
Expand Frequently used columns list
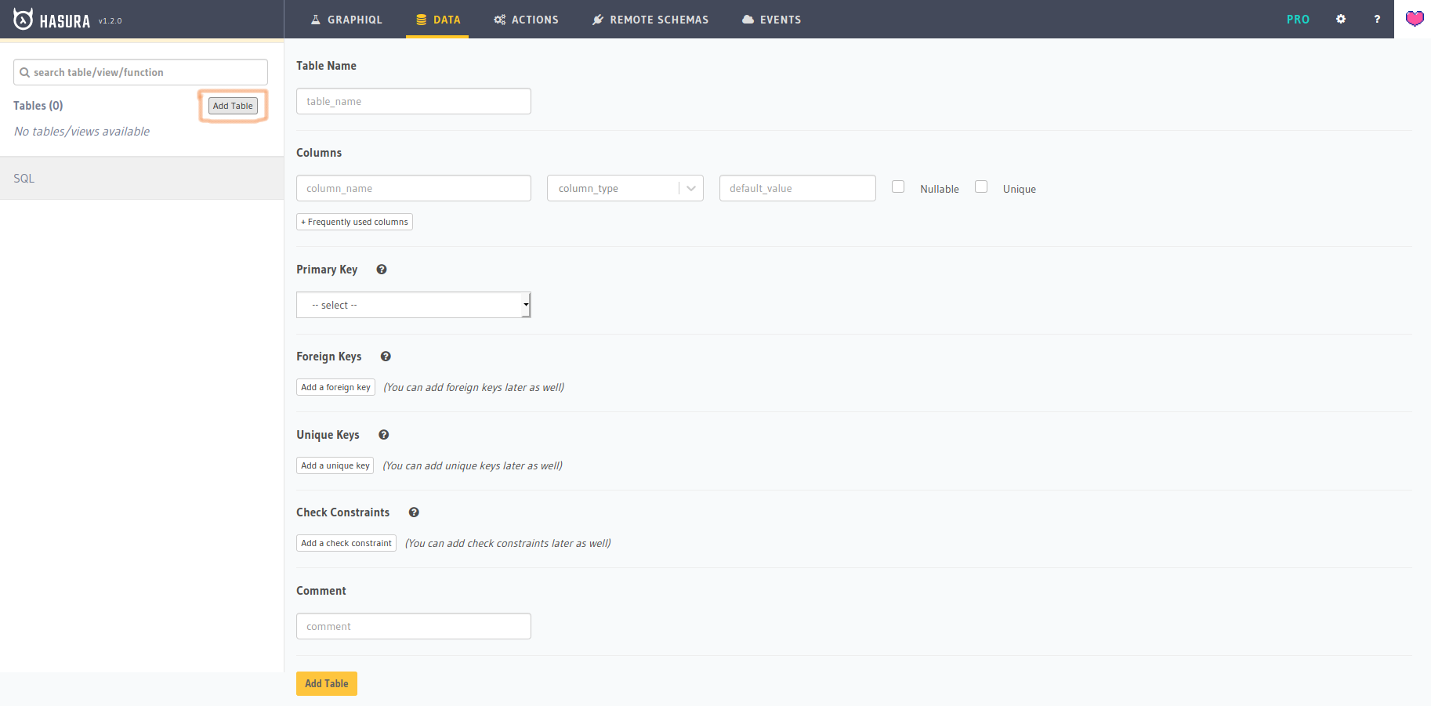[354, 222]
